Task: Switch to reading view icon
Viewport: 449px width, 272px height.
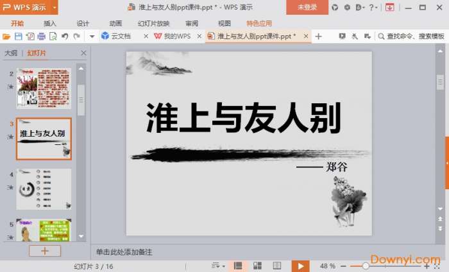Action: pos(277,266)
